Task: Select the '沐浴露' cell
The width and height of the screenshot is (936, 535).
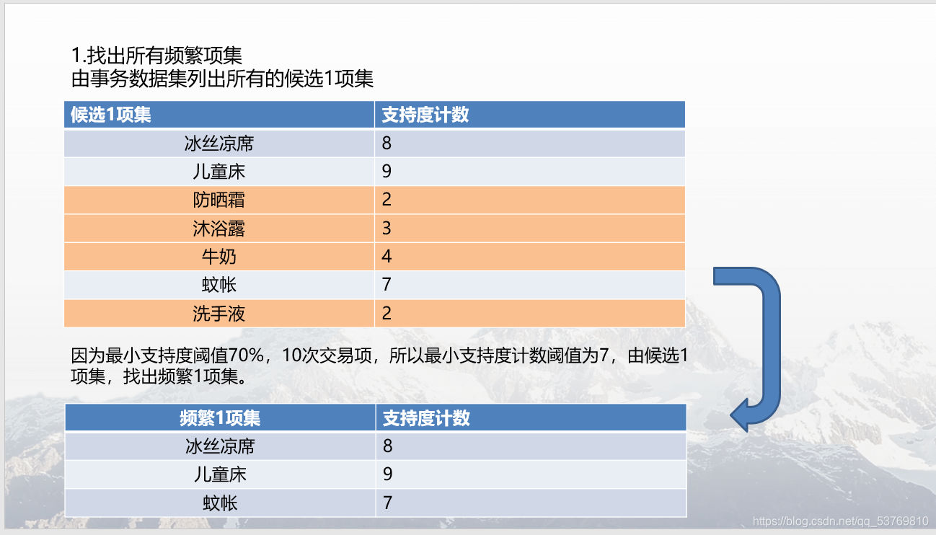Action: tap(219, 229)
